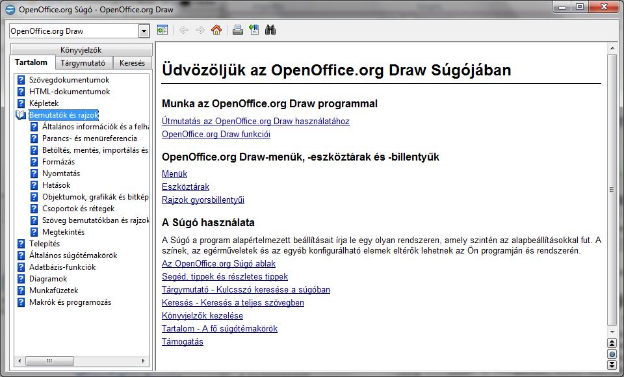Click the tree horizontal scrollbar thumb
624x377 pixels.
click(x=50, y=361)
